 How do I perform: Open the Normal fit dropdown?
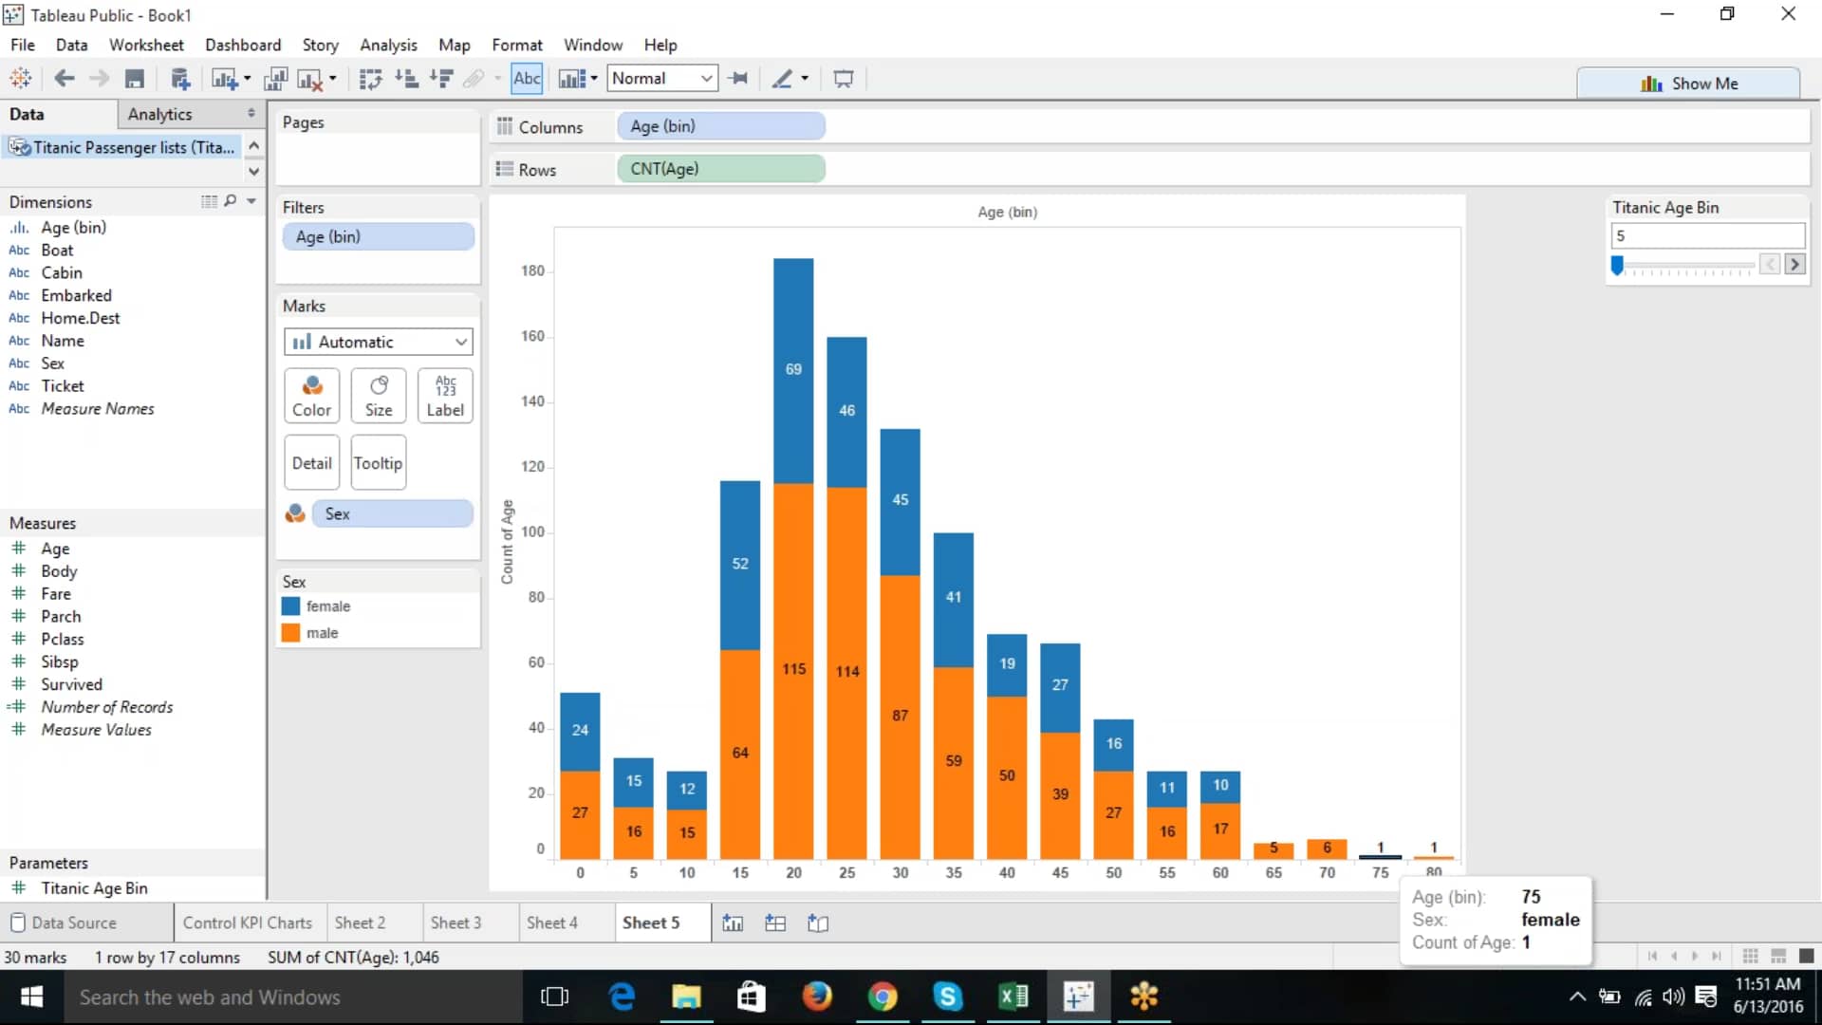pos(661,79)
